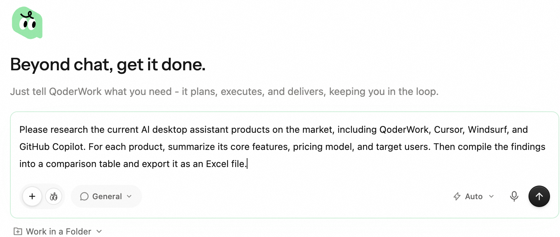Open the Auto model selector dropdown
The width and height of the screenshot is (560, 237).
(473, 196)
